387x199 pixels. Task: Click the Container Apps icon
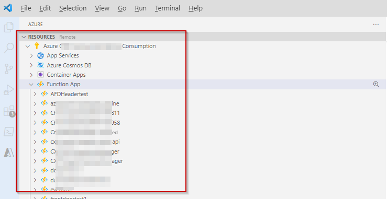pos(40,75)
